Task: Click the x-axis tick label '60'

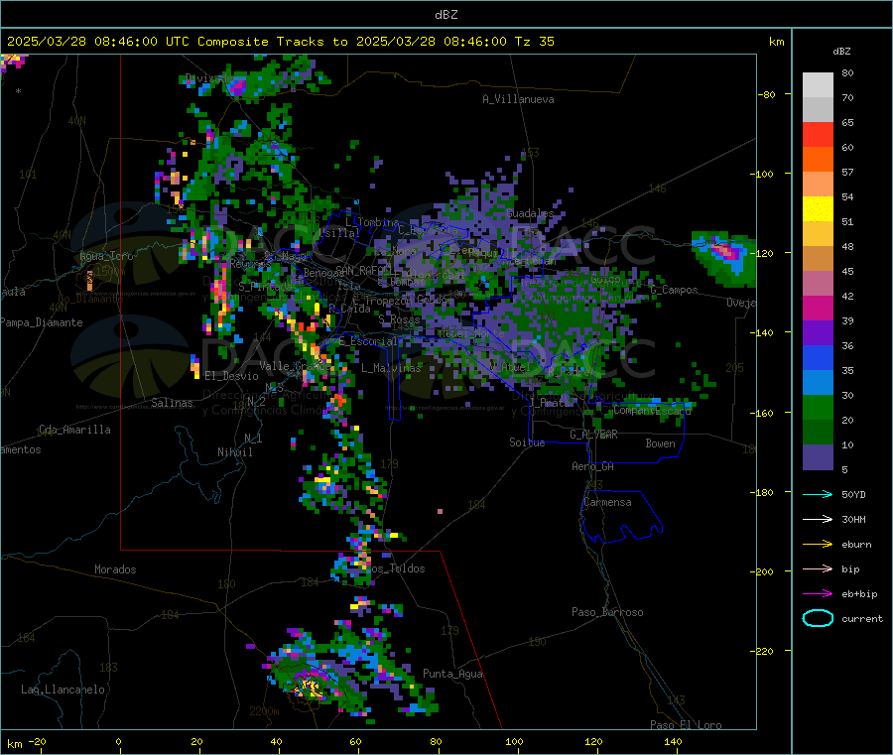Action: coord(355,741)
